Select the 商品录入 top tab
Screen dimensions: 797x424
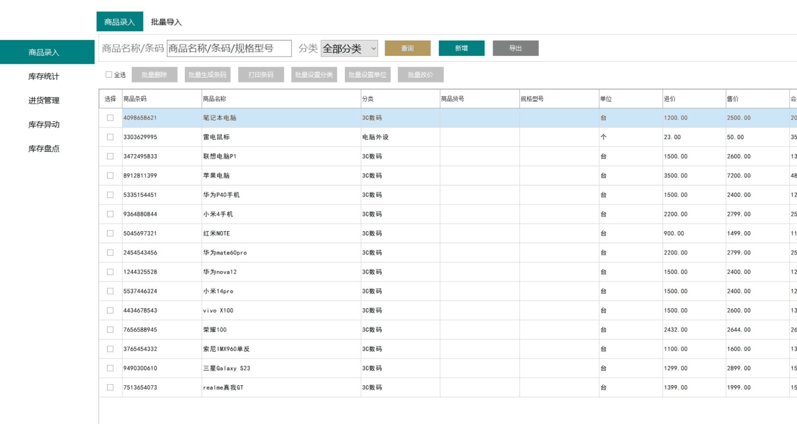120,22
